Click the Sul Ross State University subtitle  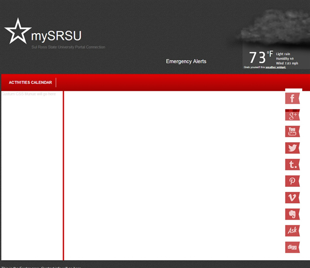coord(68,47)
